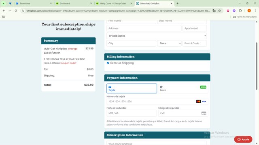The height and width of the screenshot is (145, 259).
Task: Click the address bar URL
Action: pos(118,11)
